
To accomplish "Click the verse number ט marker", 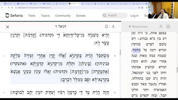I will tap(115, 92).
